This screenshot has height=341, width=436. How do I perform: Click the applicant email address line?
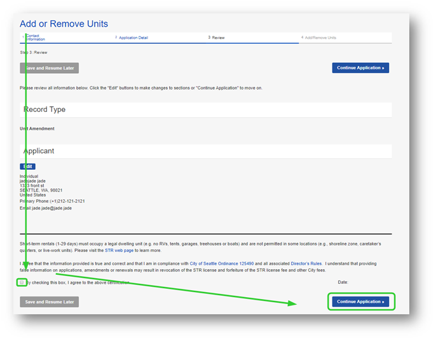click(x=46, y=208)
